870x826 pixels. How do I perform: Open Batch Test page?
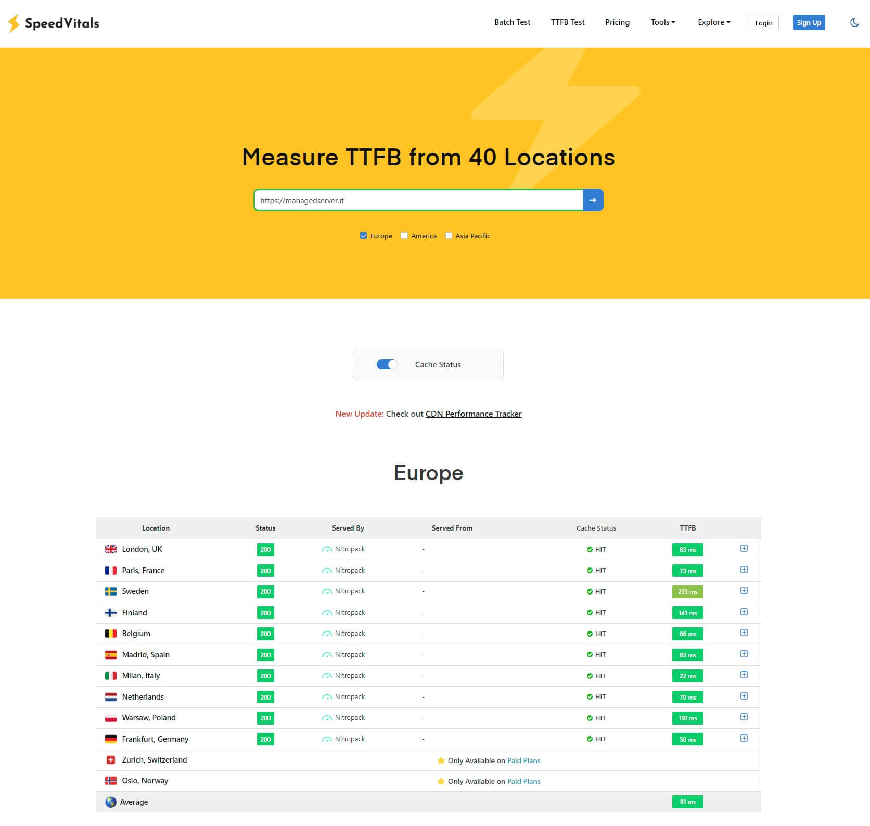coord(513,22)
